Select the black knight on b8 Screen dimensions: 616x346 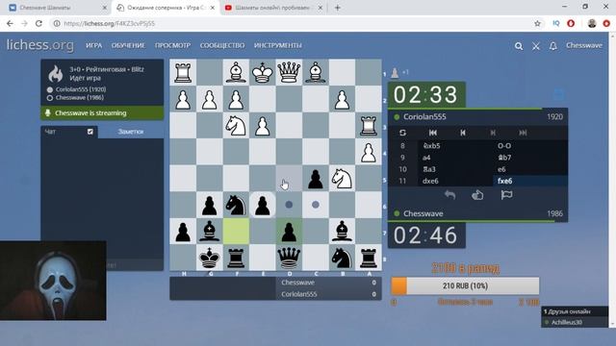point(342,258)
